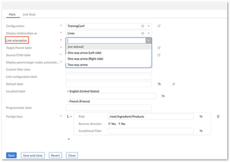Click the English localized label input

coord(112,96)
